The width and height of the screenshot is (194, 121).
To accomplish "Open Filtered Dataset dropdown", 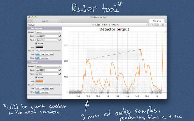I will tap(48, 66).
